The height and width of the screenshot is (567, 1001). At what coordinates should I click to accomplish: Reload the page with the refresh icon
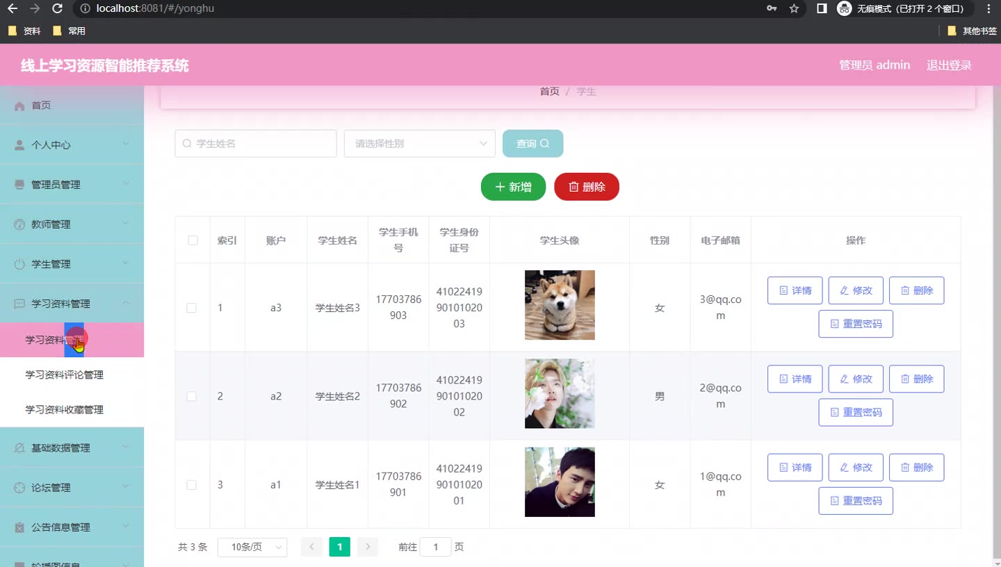click(58, 8)
